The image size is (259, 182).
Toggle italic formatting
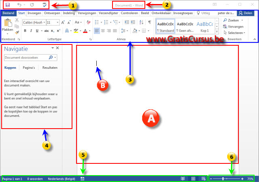31,31
